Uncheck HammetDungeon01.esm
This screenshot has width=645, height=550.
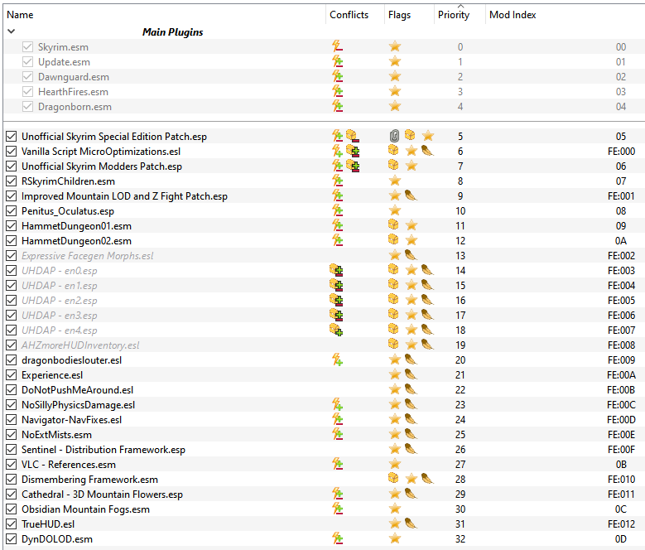(12, 226)
